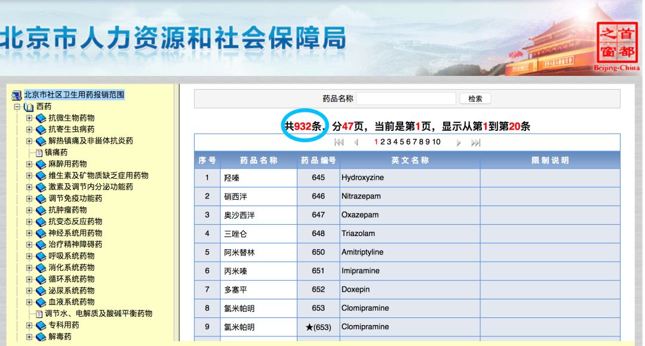Click the 北京市社区卫生用药报销范围 root icon
645x346 pixels.
click(17, 96)
